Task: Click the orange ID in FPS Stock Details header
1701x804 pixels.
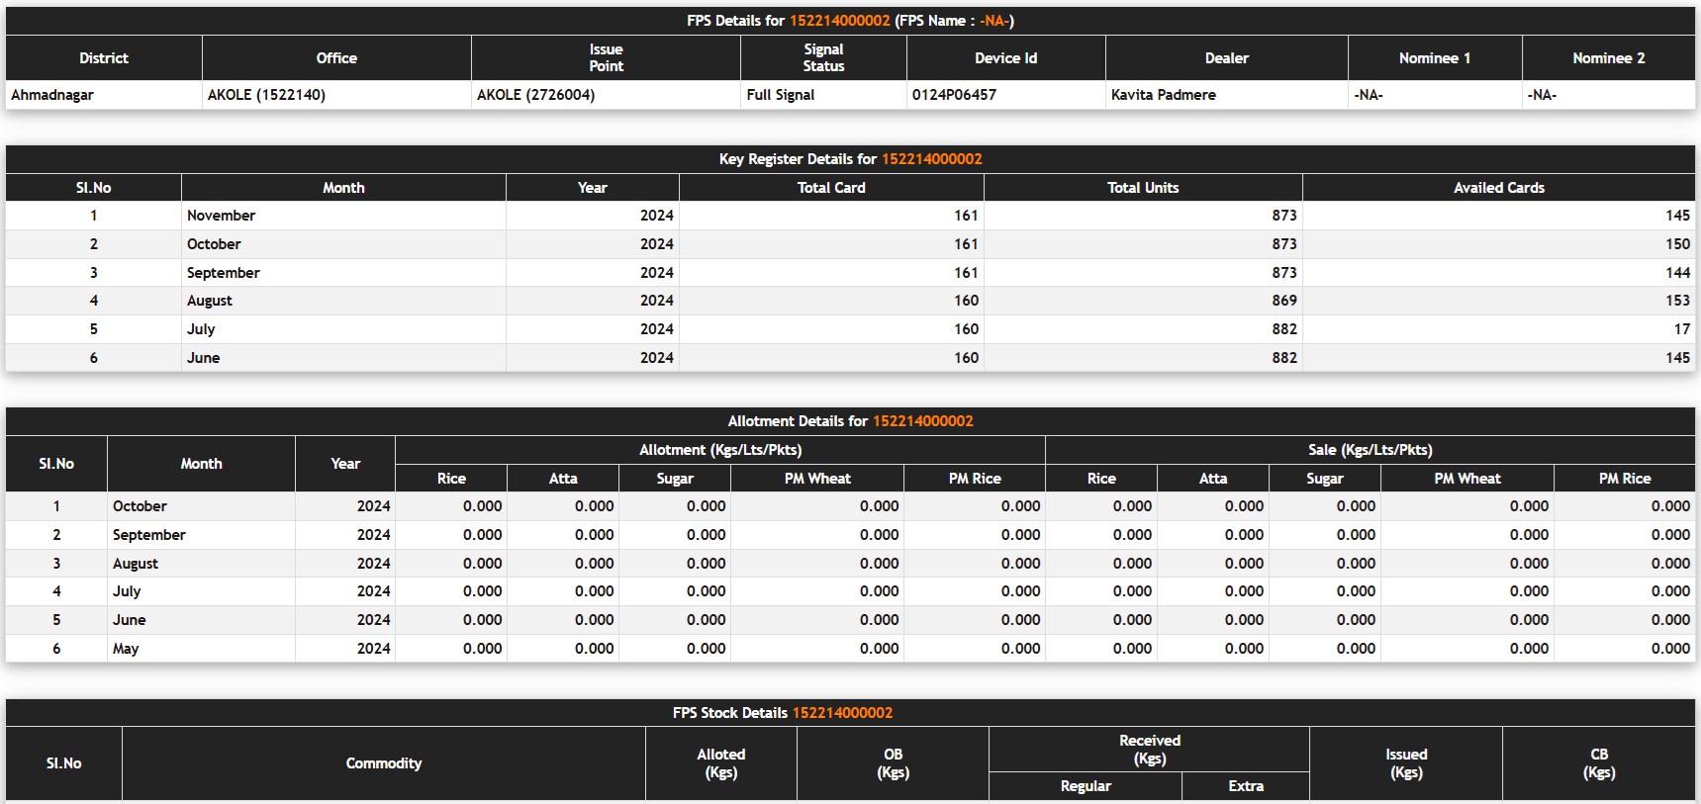Action: coord(842,713)
